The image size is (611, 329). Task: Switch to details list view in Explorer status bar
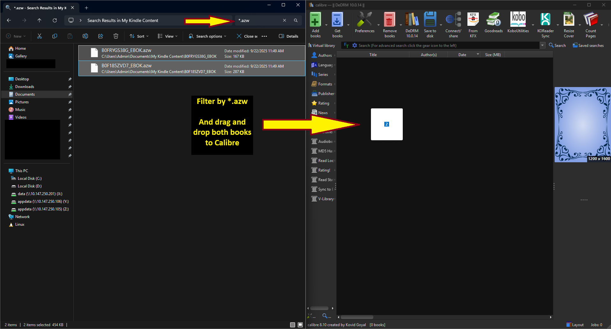(293, 325)
